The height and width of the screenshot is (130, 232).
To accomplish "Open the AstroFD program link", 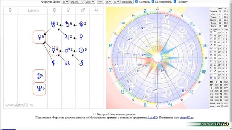I will pos(153,117).
